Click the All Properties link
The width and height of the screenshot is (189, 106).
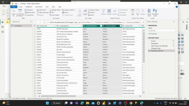(x=152, y=34)
